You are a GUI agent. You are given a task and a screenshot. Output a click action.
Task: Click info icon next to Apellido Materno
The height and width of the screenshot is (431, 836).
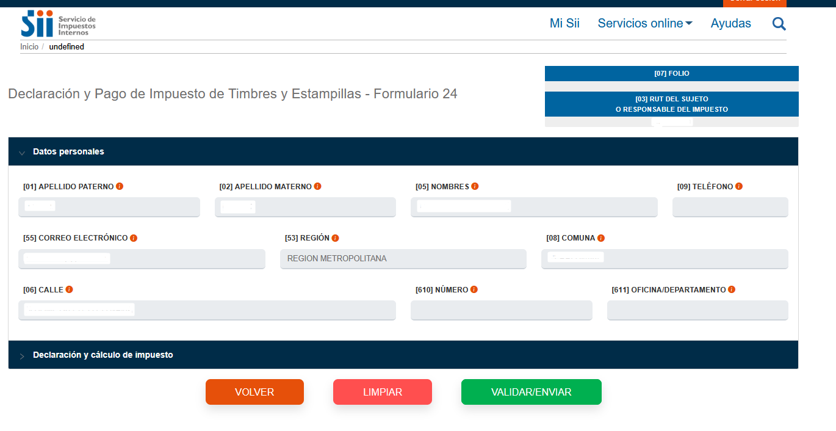click(317, 186)
